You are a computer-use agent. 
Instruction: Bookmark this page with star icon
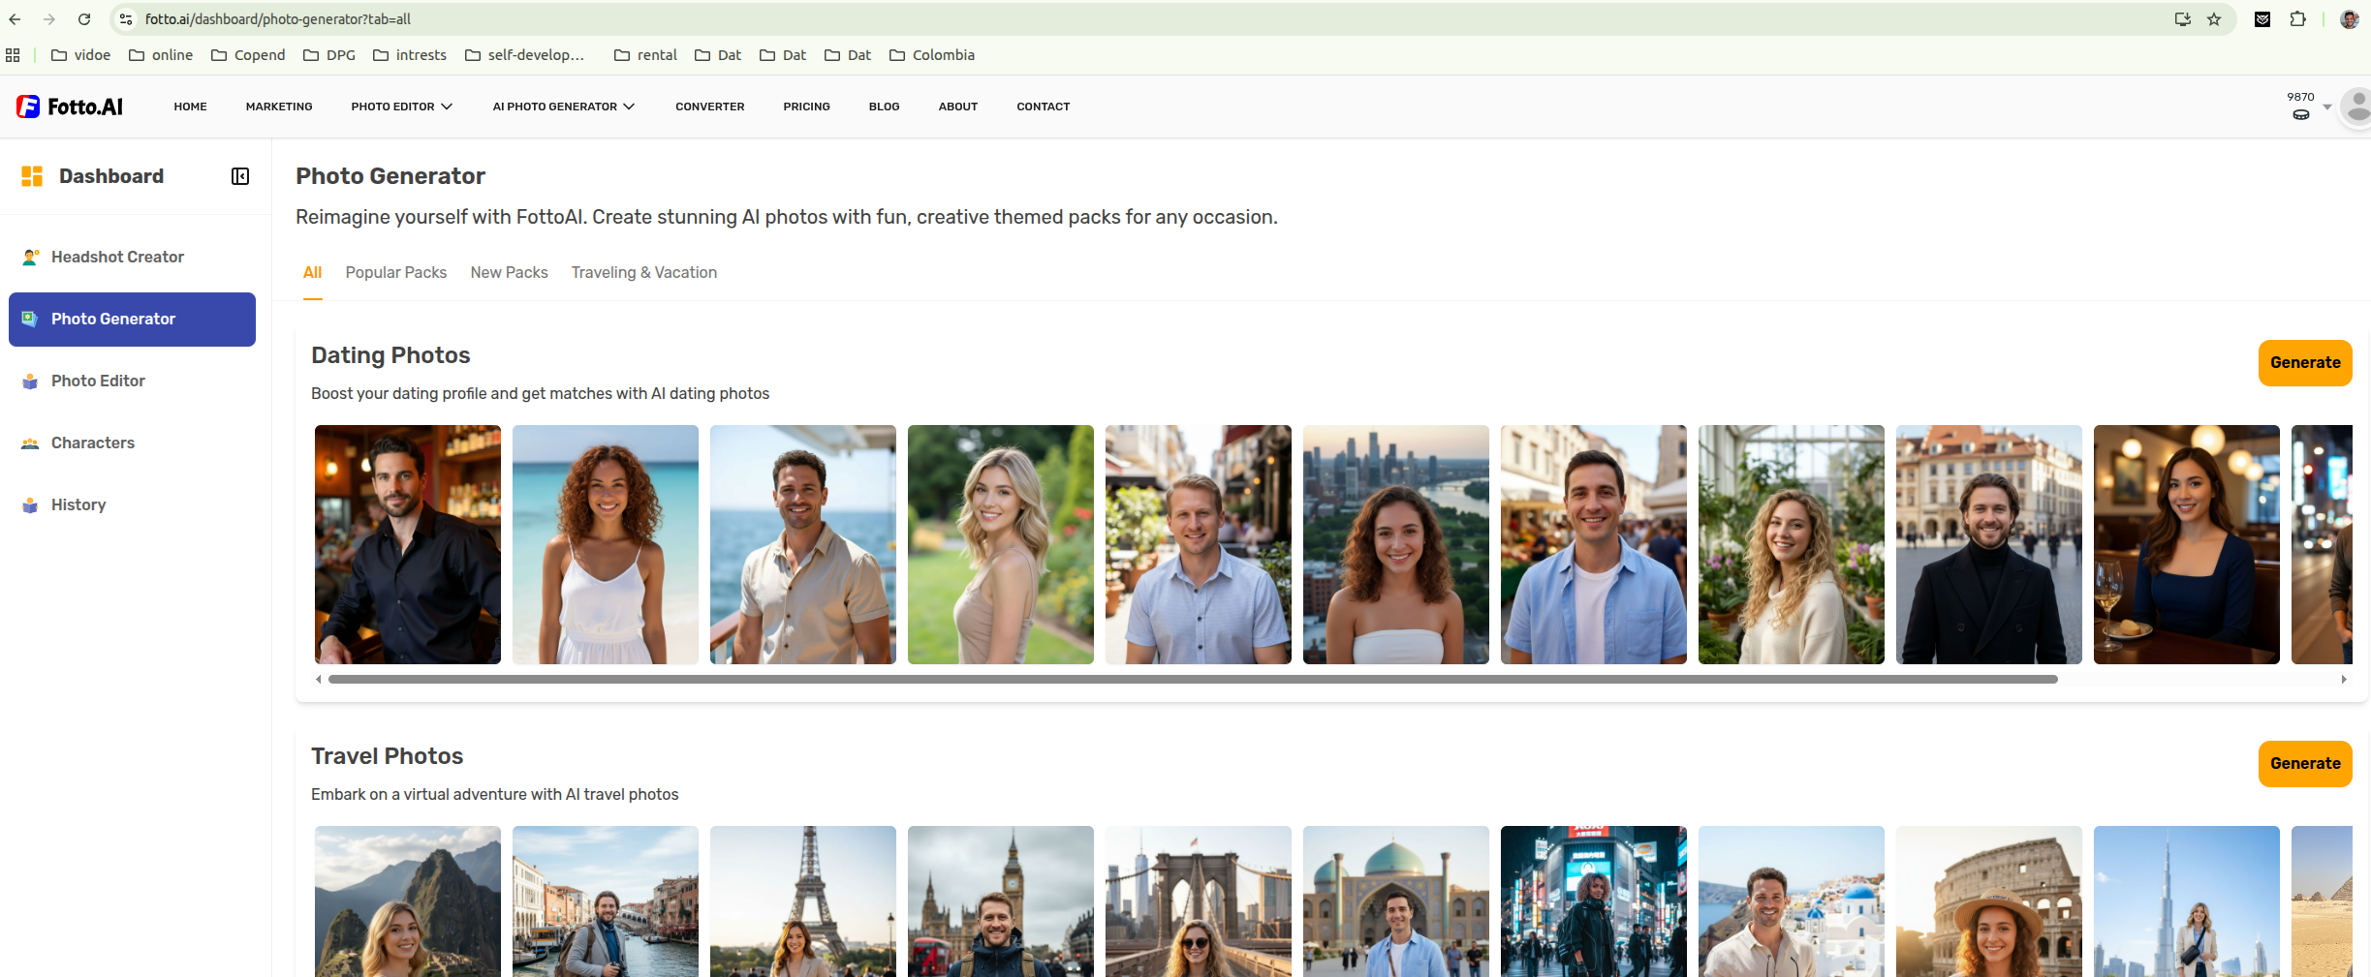coord(2214,19)
